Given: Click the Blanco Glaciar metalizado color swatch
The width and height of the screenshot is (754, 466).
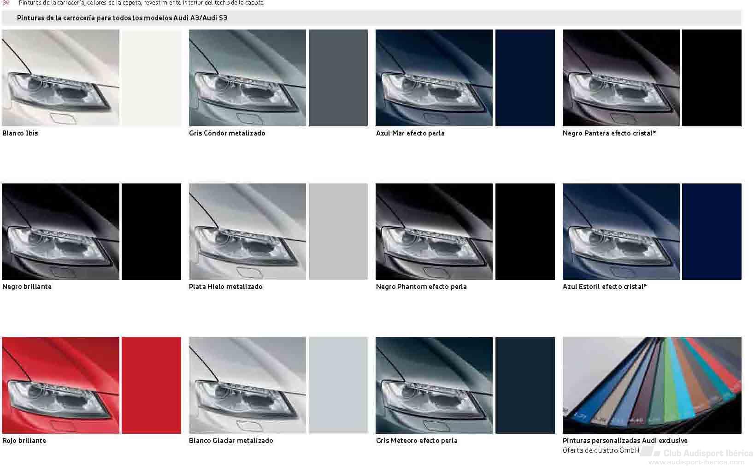Looking at the screenshot, I should pyautogui.click(x=338, y=385).
